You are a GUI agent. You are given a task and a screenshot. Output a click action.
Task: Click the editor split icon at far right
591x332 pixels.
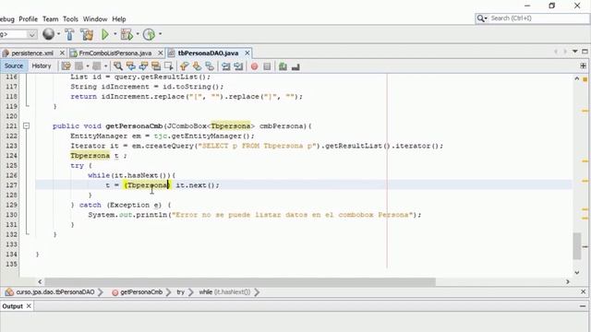tap(583, 65)
